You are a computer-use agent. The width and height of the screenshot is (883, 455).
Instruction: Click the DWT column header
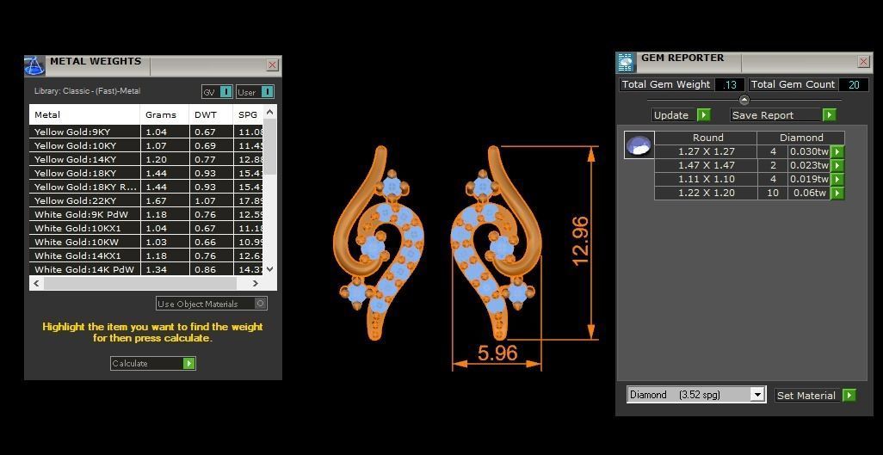(x=211, y=114)
